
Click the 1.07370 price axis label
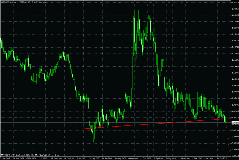tap(235, 92)
